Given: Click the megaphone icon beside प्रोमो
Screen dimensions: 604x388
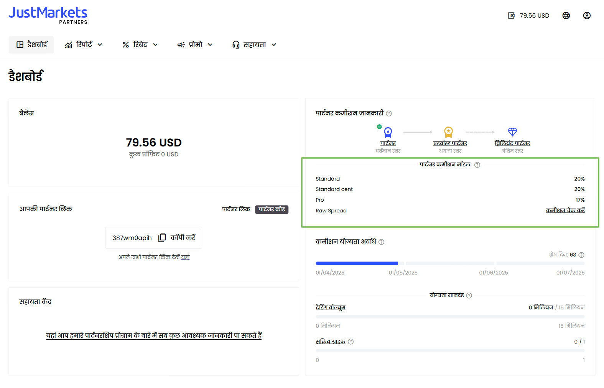Looking at the screenshot, I should (x=181, y=45).
